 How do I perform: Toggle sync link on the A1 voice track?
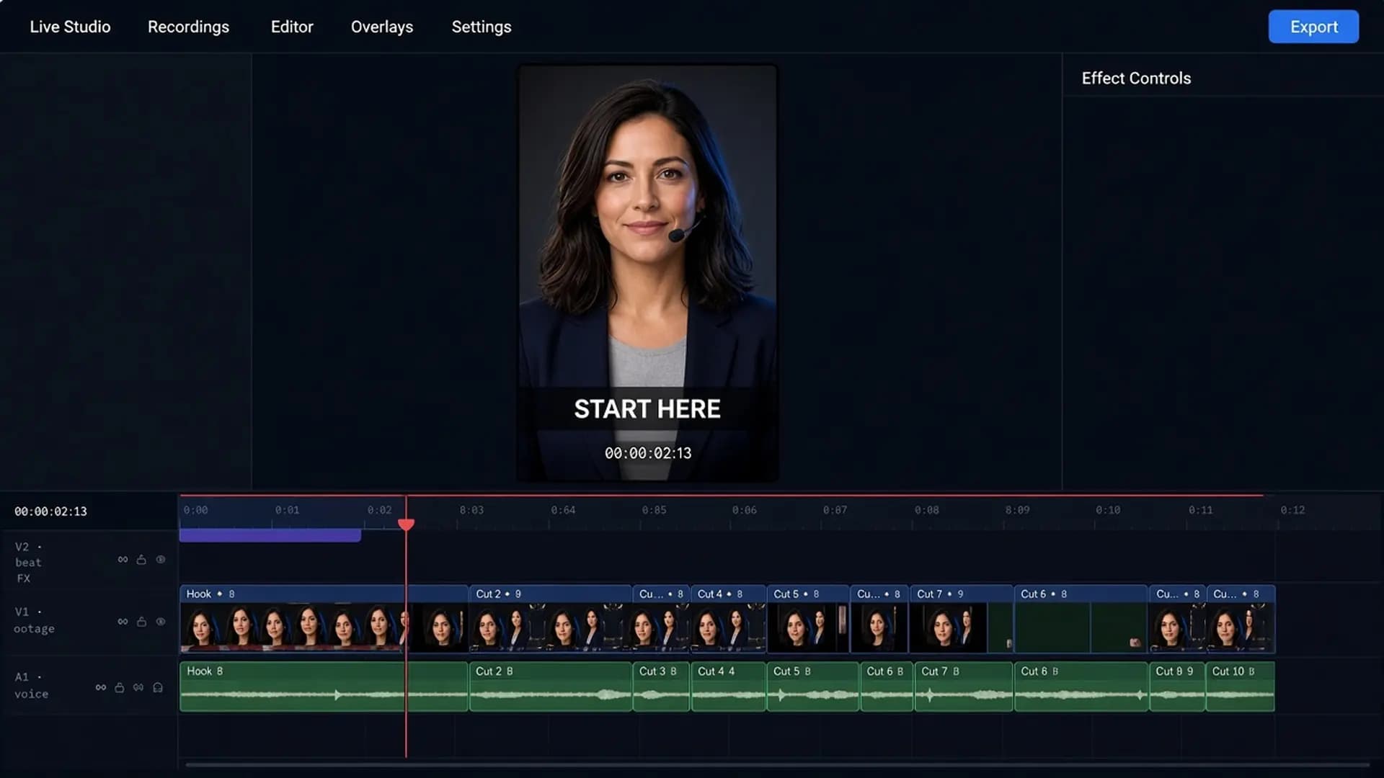[x=101, y=688]
